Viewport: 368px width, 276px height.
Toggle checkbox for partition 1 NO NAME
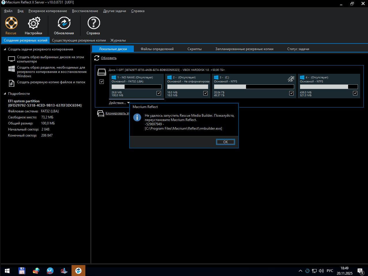(x=159, y=93)
